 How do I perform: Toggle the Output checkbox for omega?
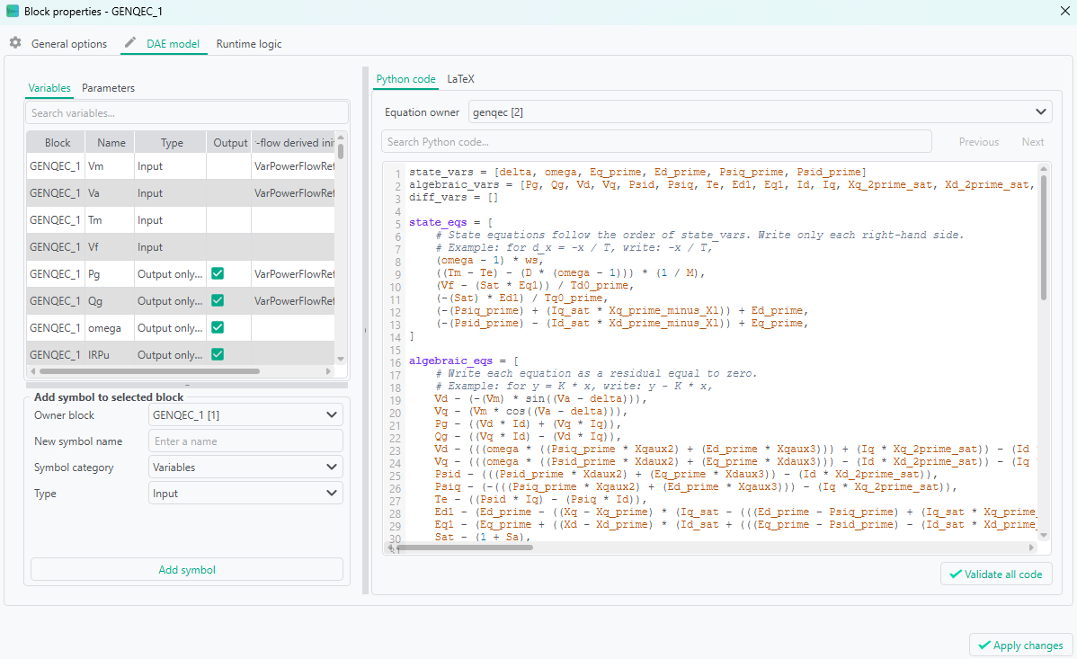[218, 327]
